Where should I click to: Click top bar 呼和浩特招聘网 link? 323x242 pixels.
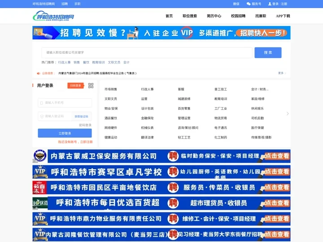(44, 4)
